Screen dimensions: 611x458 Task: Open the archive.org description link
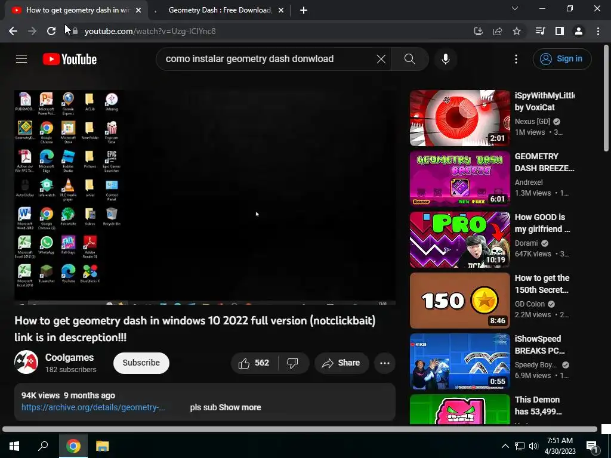[93, 407]
